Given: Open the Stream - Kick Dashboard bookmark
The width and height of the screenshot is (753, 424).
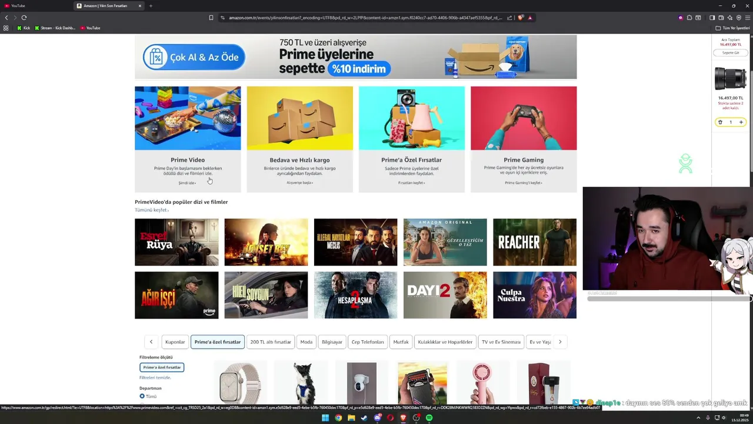Looking at the screenshot, I should (55, 28).
